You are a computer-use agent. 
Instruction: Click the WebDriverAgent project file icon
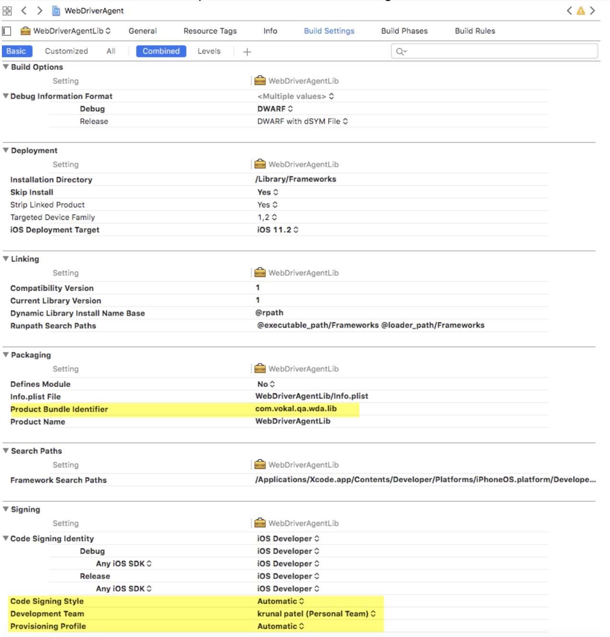point(56,11)
